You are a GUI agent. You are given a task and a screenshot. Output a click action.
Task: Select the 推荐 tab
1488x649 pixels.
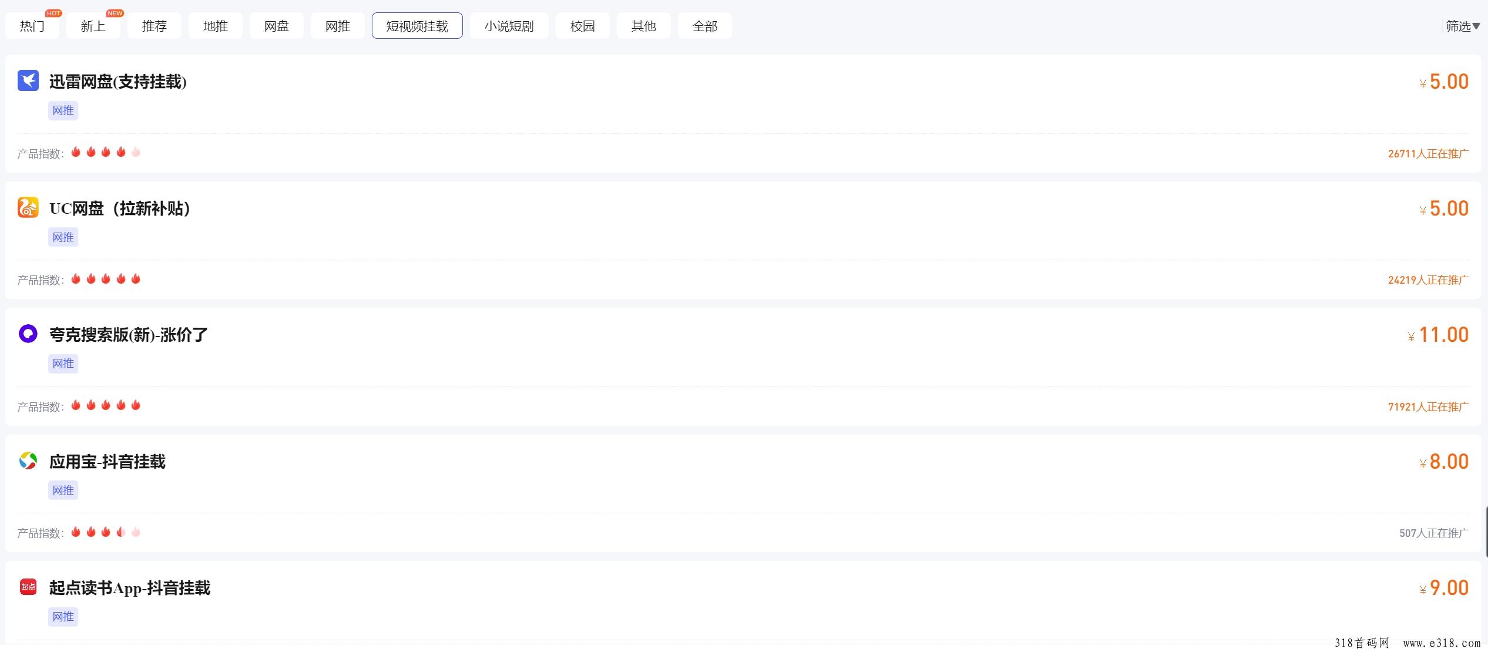(x=154, y=26)
